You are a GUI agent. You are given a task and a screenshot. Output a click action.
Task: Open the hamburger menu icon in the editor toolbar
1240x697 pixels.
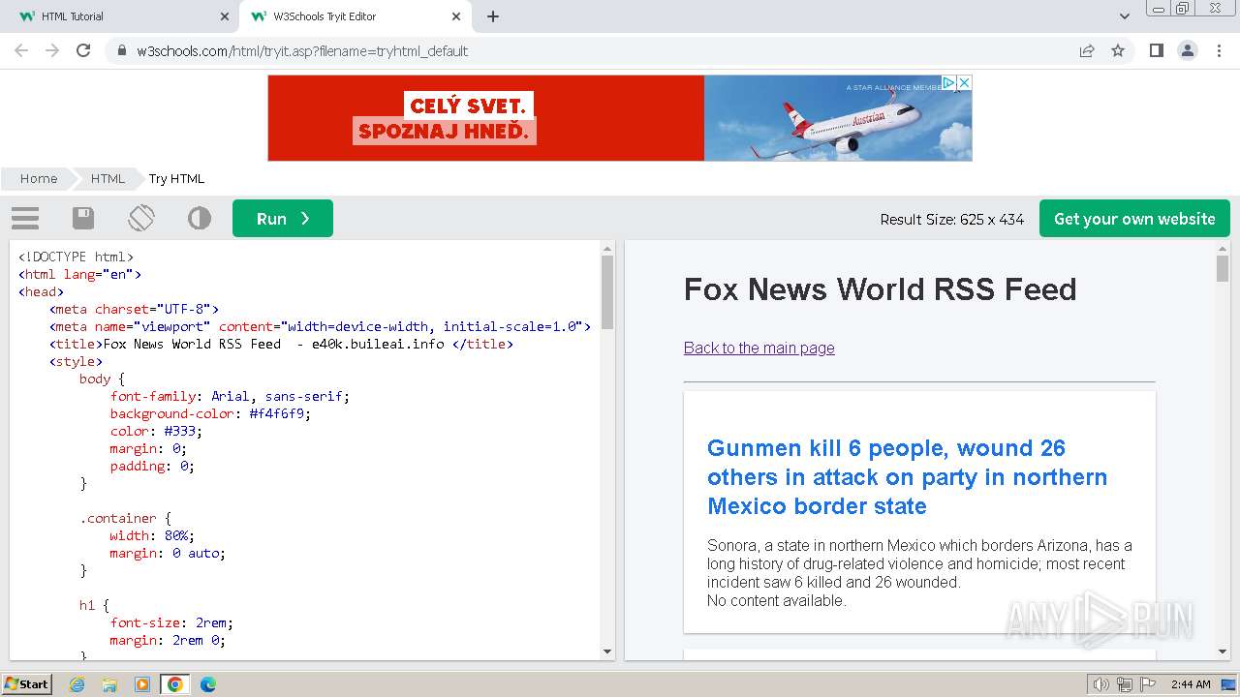[25, 219]
